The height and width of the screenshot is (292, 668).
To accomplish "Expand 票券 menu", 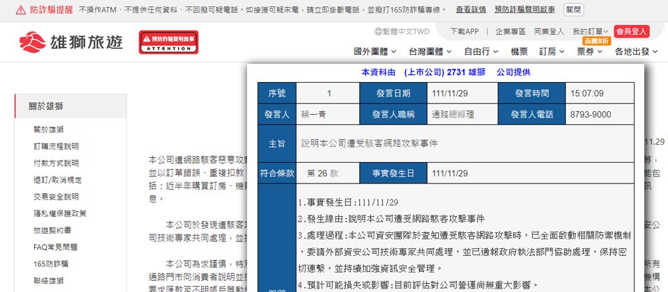I will 589,51.
